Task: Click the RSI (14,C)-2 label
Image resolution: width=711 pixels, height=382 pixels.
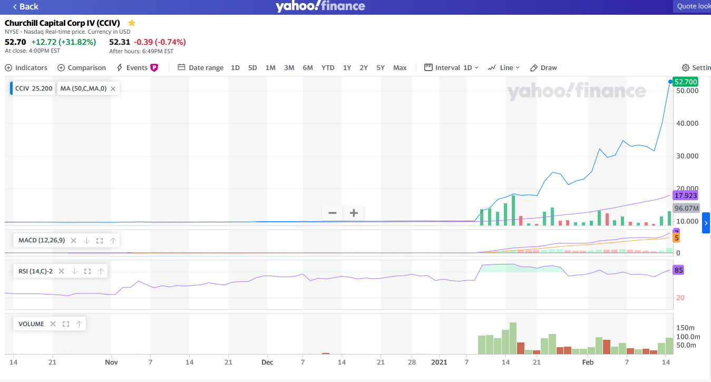Action: click(x=35, y=271)
